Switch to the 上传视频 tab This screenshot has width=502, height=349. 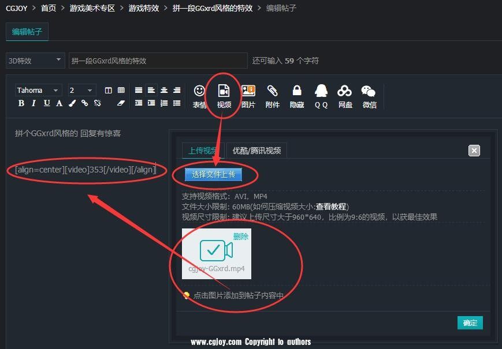point(203,151)
